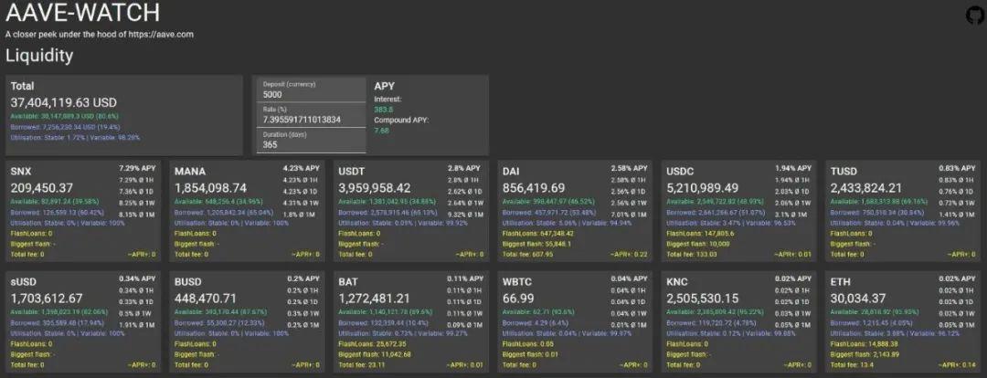Click the 0.02% APY label on ETH
Viewport: 987px width, 378px height.
point(958,278)
